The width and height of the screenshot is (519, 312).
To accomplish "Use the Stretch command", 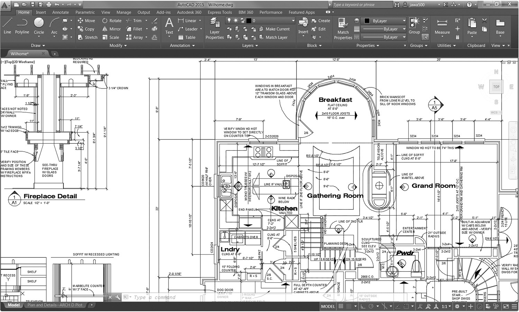I will [x=88, y=37].
